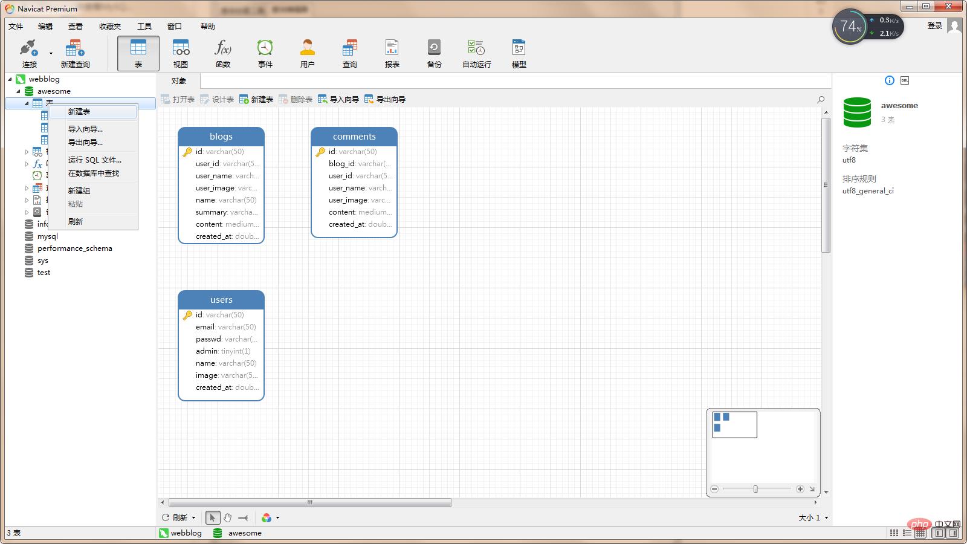Click 新建表 in the object toolbar
The height and width of the screenshot is (544, 967).
[256, 99]
